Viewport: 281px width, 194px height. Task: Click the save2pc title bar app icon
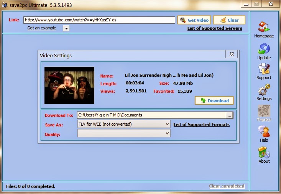(5, 5)
